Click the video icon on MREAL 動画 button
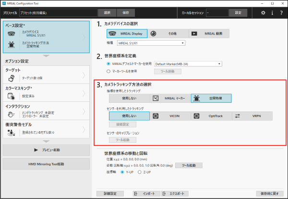Viewport: 288px width, 199px height. click(194, 34)
